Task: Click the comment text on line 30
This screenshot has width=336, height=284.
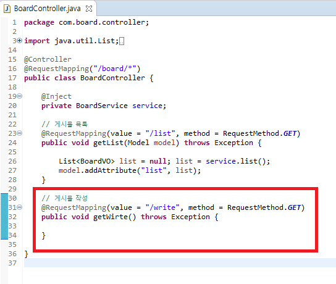Action: pos(64,198)
